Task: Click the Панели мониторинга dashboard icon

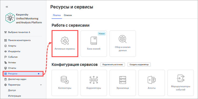Action: pyautogui.click(x=6, y=40)
